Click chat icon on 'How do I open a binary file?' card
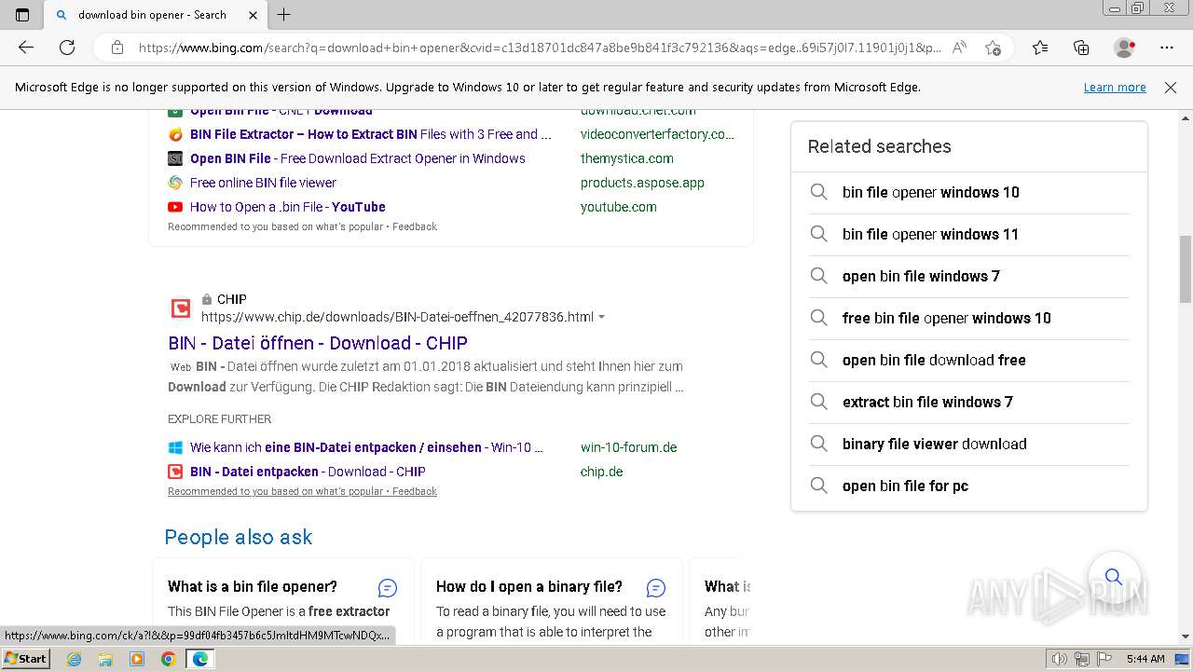1193x671 pixels. (x=656, y=587)
